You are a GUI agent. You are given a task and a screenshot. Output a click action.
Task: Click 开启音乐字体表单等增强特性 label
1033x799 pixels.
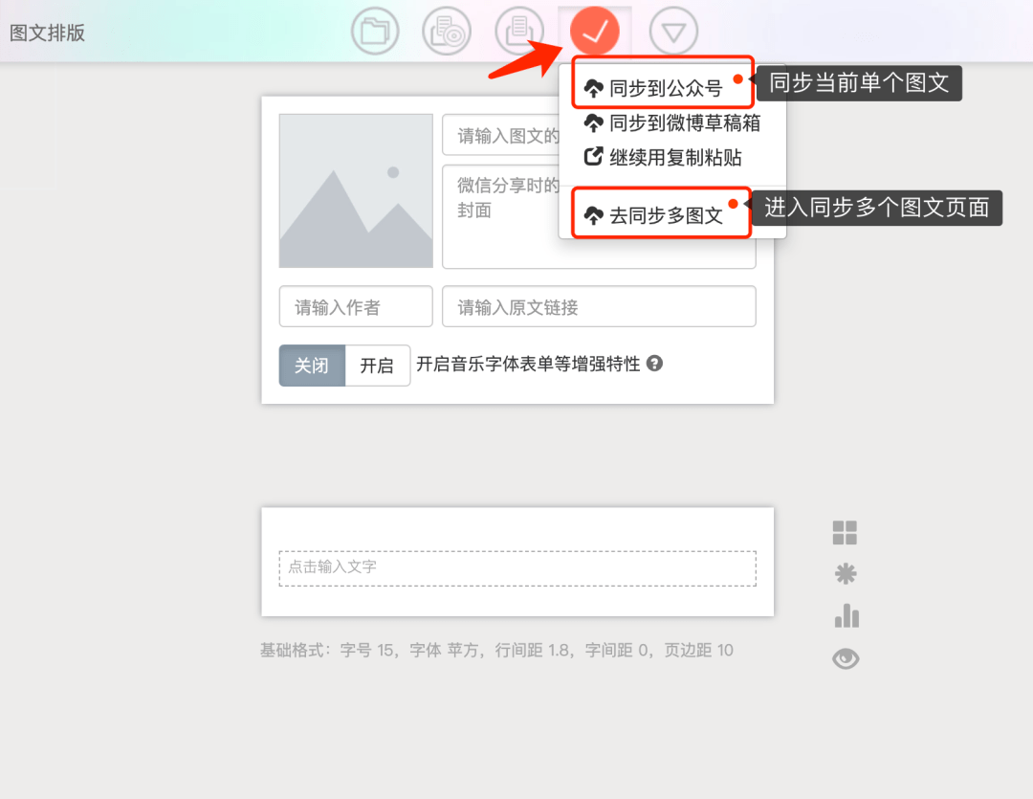tap(528, 364)
